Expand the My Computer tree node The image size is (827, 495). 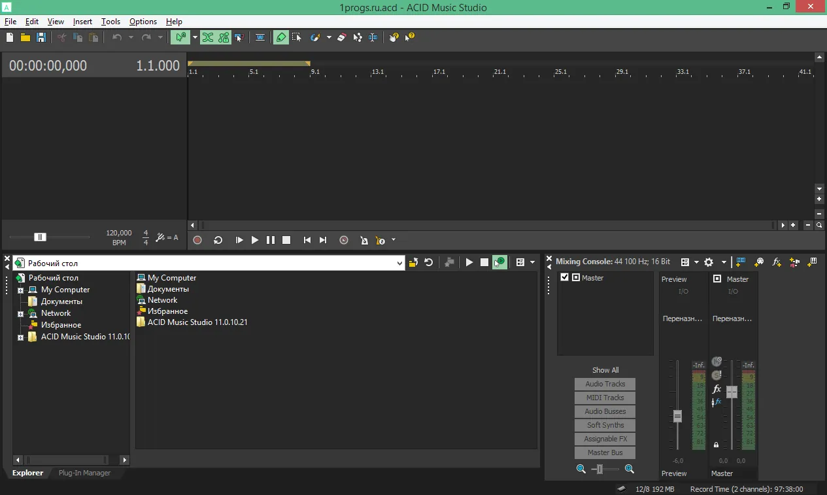[21, 290]
